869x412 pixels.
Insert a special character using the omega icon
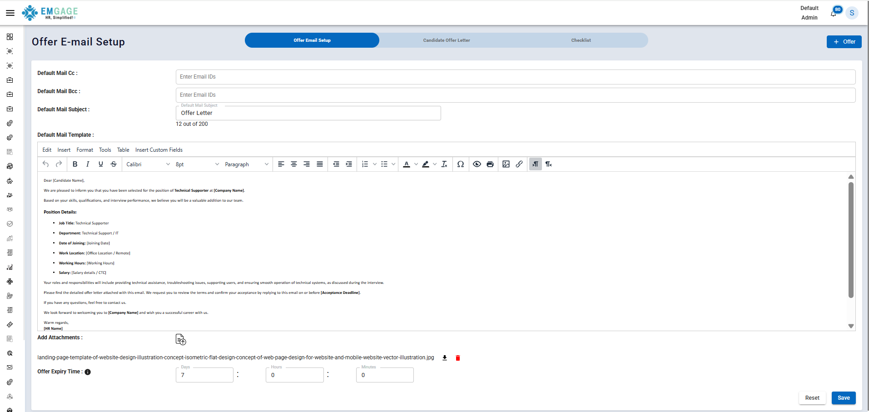click(461, 164)
